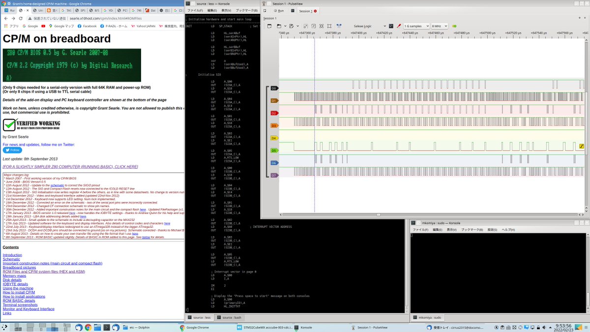Image resolution: width=590 pixels, height=332 pixels.
Task: Click the PulseView zoom 1:1 icon
Action: pyautogui.click(x=329, y=26)
